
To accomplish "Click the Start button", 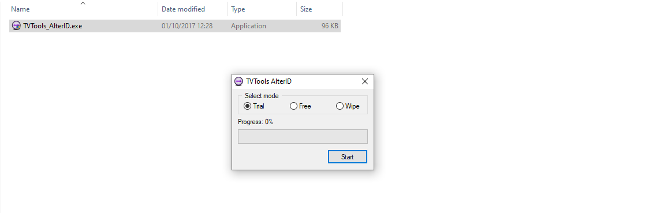I will (x=347, y=157).
